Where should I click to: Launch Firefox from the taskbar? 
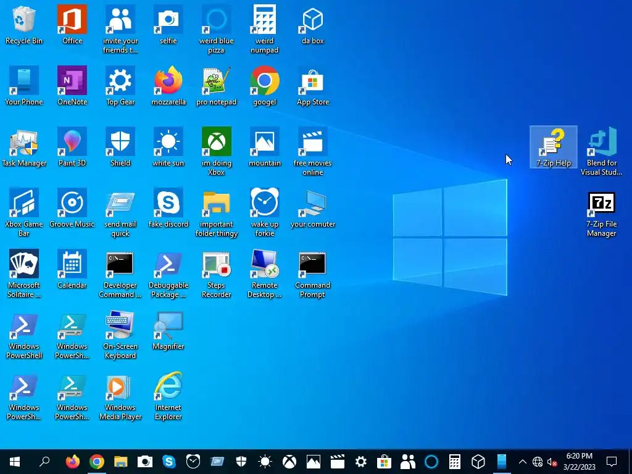coord(73,462)
